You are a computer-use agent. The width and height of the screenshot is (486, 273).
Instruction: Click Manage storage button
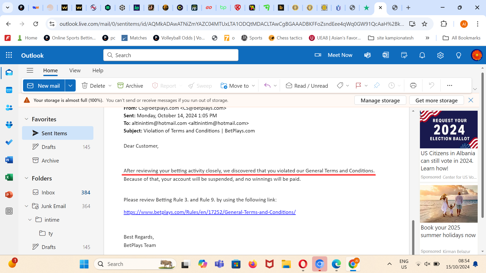(380, 100)
